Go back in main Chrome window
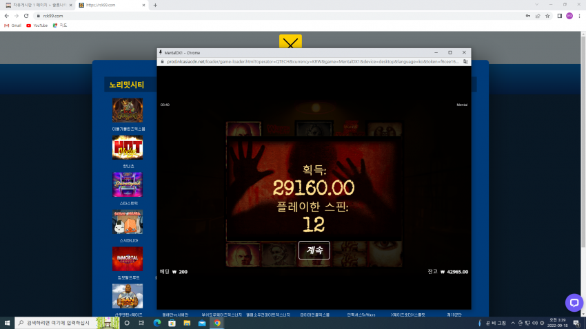The width and height of the screenshot is (586, 329). [7, 16]
